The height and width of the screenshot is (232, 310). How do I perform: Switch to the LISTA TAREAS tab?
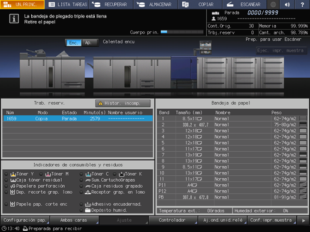[68, 4]
